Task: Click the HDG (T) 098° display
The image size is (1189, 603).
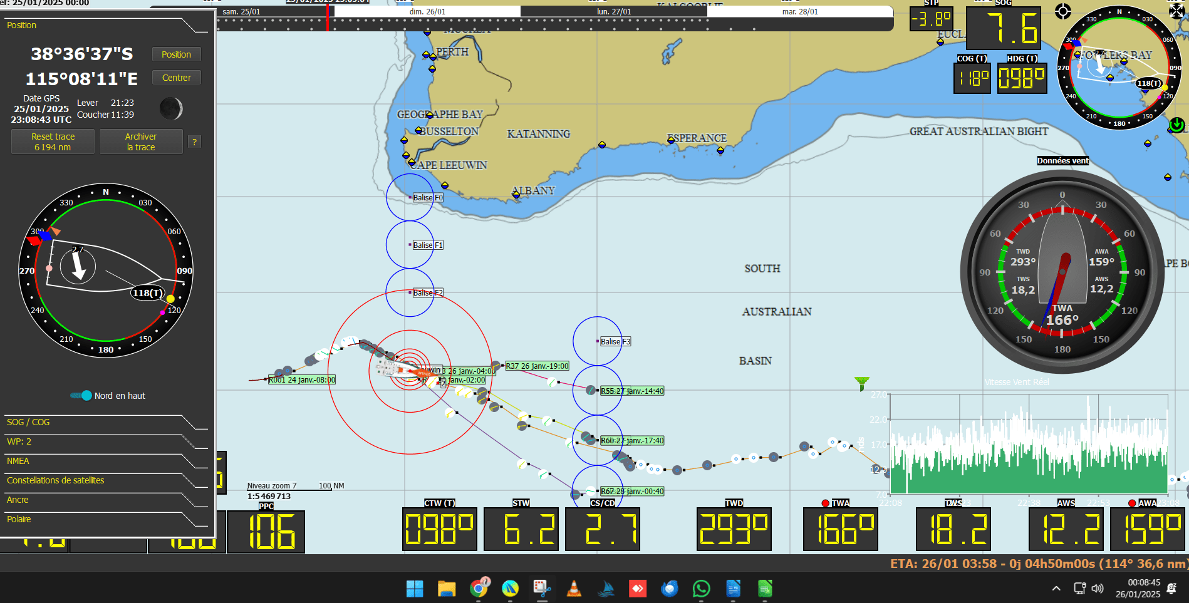Action: coord(1022,78)
